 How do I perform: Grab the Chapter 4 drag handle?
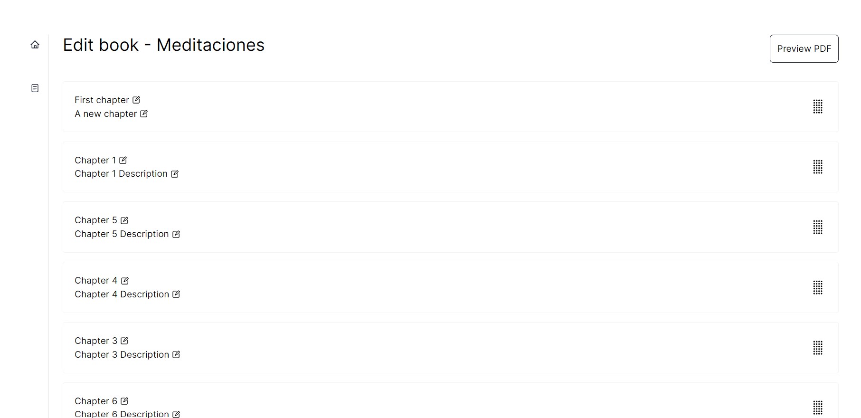coord(817,287)
